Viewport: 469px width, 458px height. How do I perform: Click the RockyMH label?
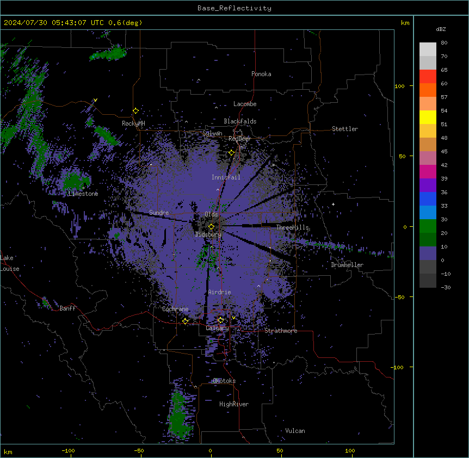pos(133,123)
